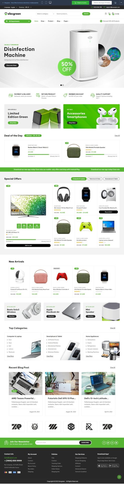Click the 4K UHD TV sold progress bar
The image size is (124, 484).
pyautogui.click(x=28, y=240)
